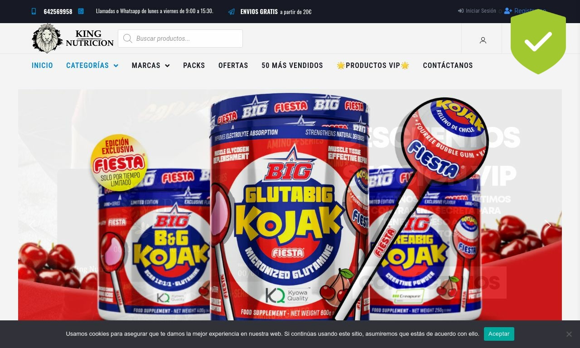Open the PRODUCTOS VIP menu item
The height and width of the screenshot is (348, 580).
373,65
